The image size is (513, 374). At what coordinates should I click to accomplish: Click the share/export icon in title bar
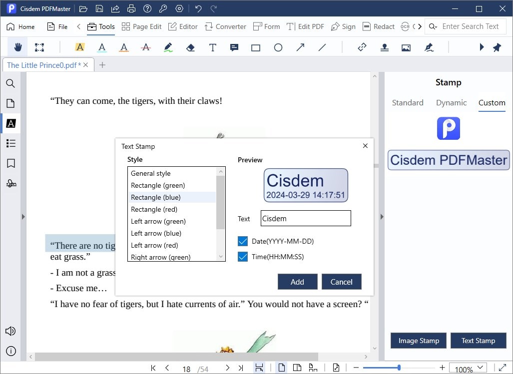pos(115,9)
